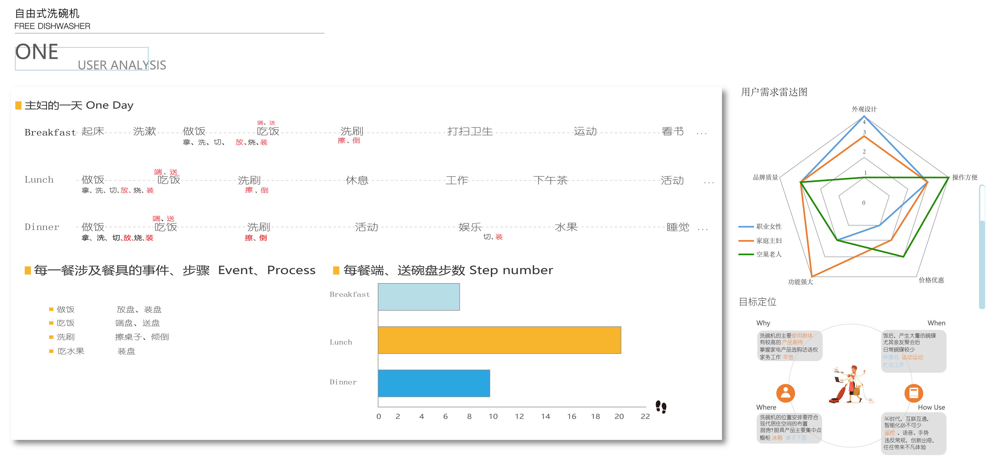Click the black footprints icon by chart axis

(661, 407)
